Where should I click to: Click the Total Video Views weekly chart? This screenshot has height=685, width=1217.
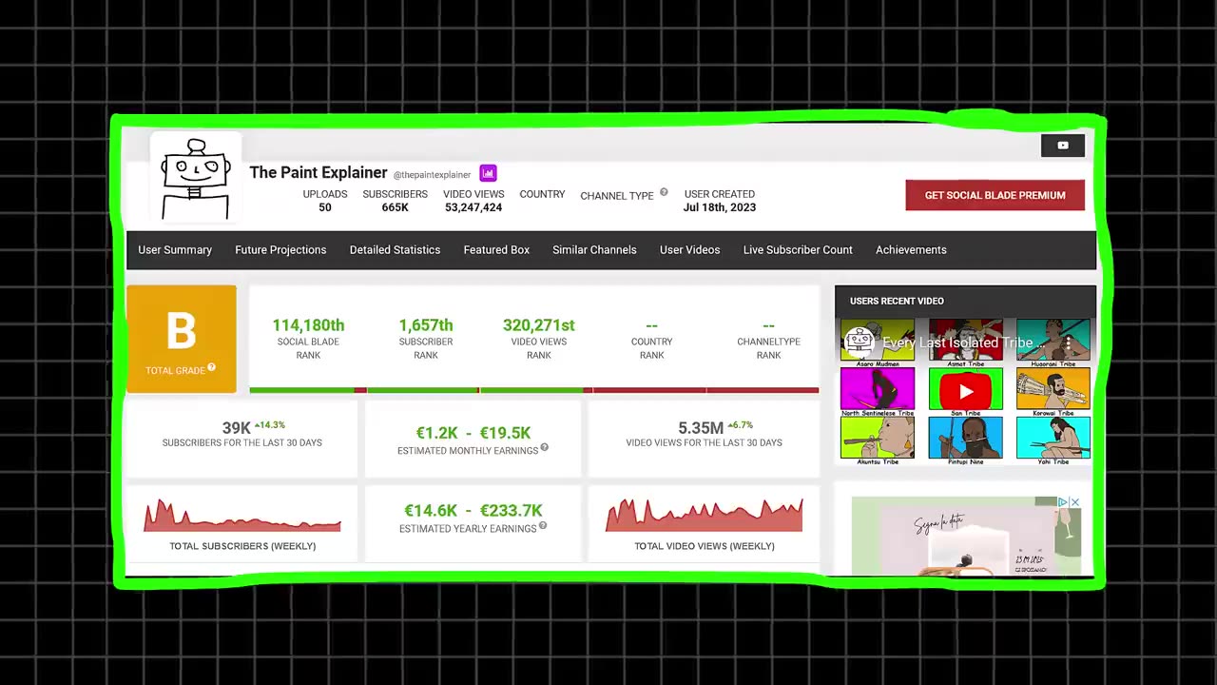coord(705,516)
